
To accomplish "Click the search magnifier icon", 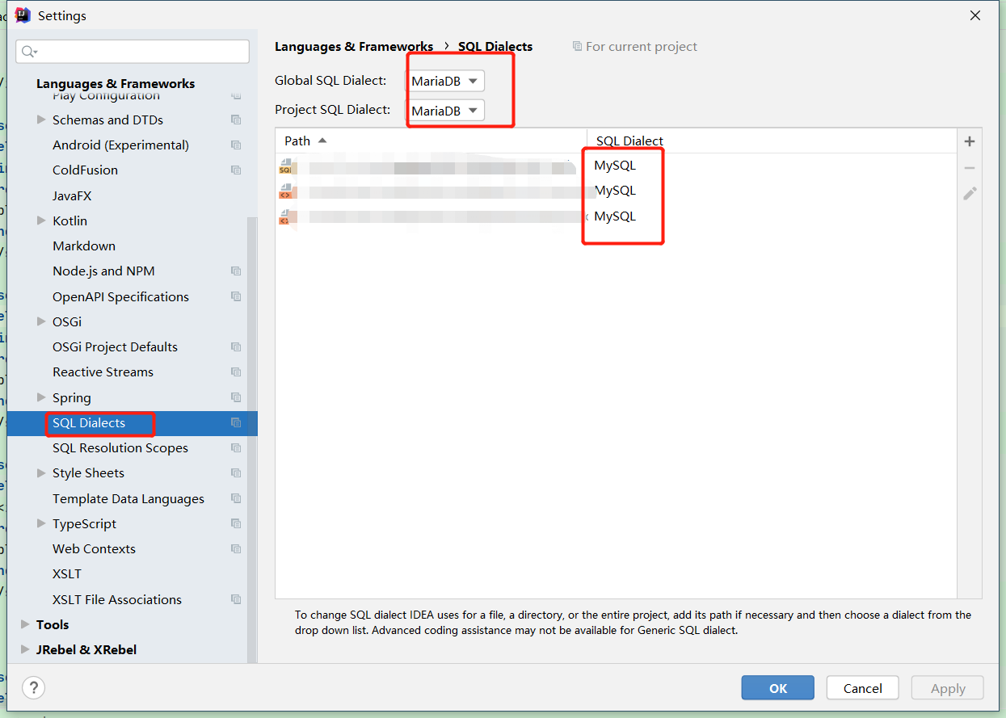I will (29, 52).
